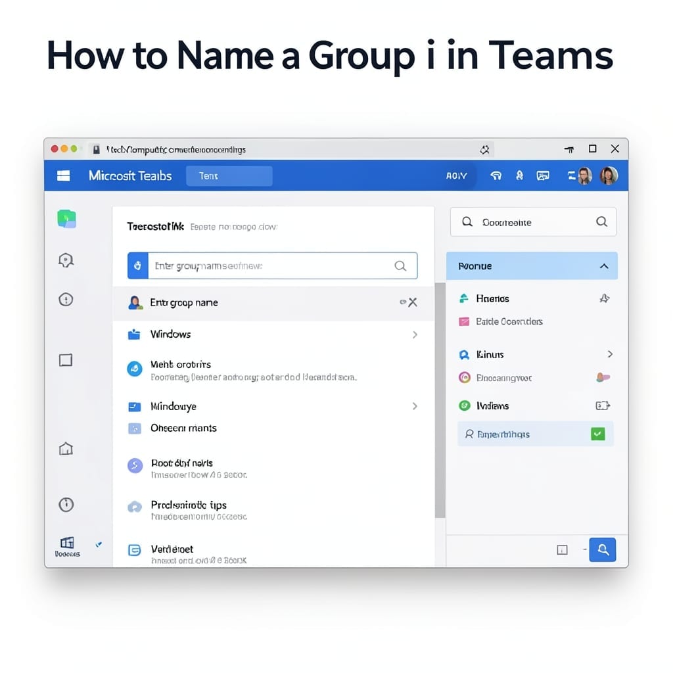Toggle the green checkbox on highlighted row
673x673 pixels.
point(598,434)
